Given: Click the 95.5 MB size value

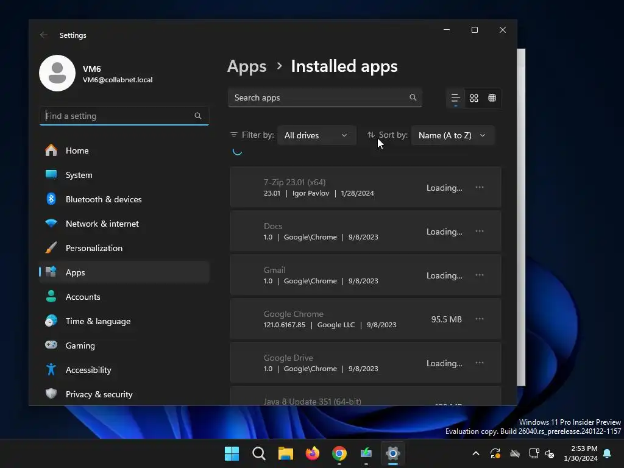Looking at the screenshot, I should [447, 319].
